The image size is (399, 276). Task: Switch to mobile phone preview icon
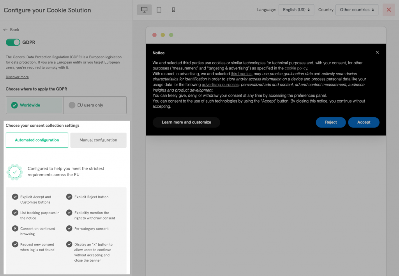pos(173,10)
